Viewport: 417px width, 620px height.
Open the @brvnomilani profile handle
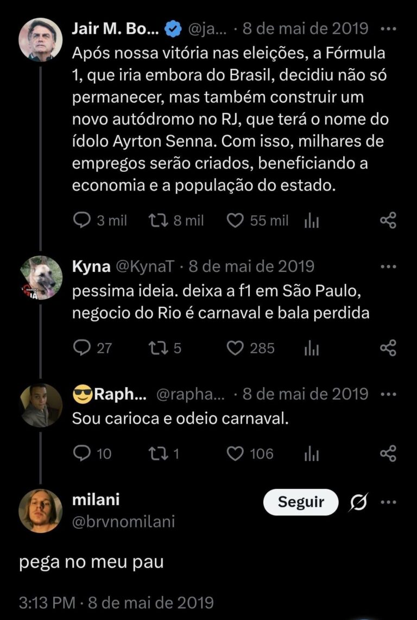pyautogui.click(x=123, y=522)
